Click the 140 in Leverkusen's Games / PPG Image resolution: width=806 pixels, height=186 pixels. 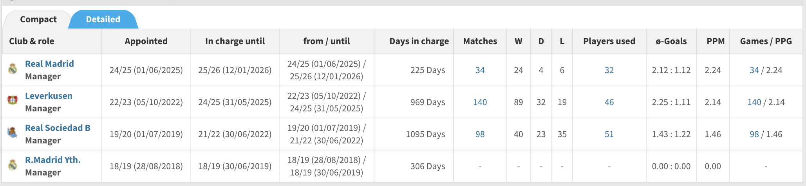pyautogui.click(x=754, y=102)
